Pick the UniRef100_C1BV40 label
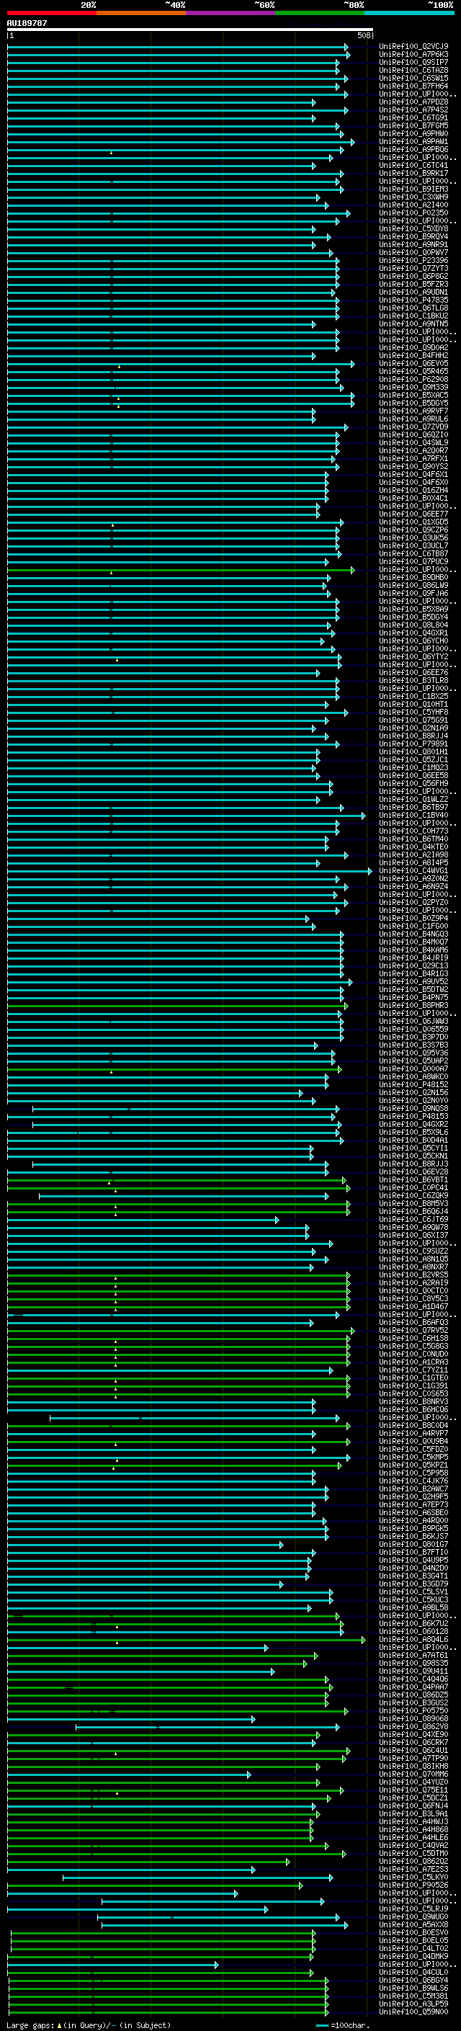461x2031 pixels. tap(413, 816)
